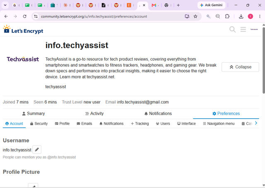Open the user avatar menu in header

pyautogui.click(x=254, y=29)
